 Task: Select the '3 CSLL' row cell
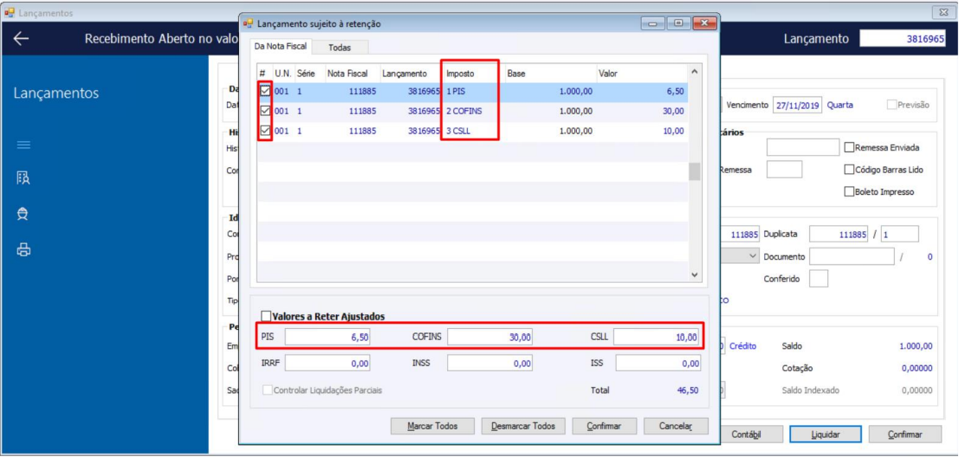tap(458, 131)
